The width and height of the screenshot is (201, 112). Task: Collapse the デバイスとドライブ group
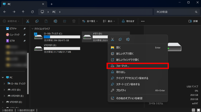(32, 29)
